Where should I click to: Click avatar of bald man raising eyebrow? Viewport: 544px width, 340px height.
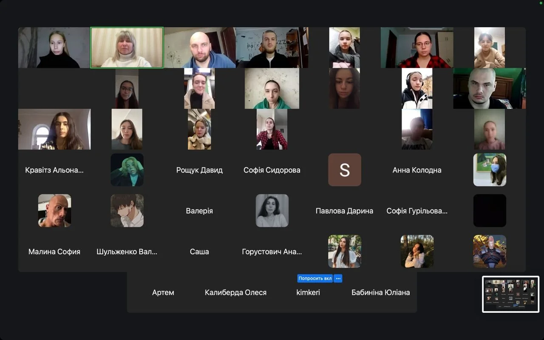(54, 211)
